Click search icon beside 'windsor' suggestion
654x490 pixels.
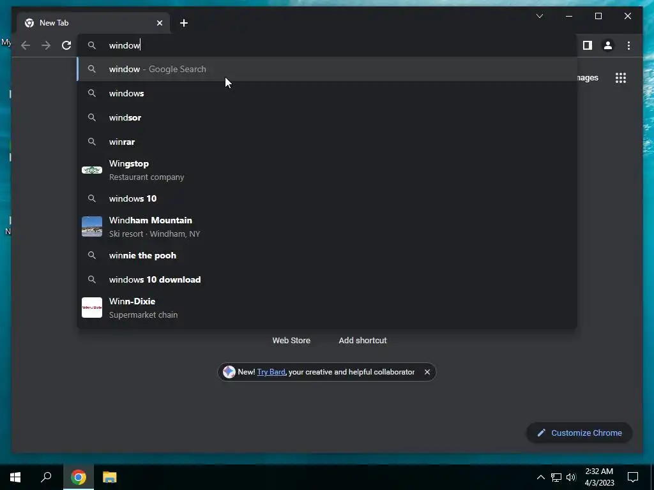tap(92, 117)
